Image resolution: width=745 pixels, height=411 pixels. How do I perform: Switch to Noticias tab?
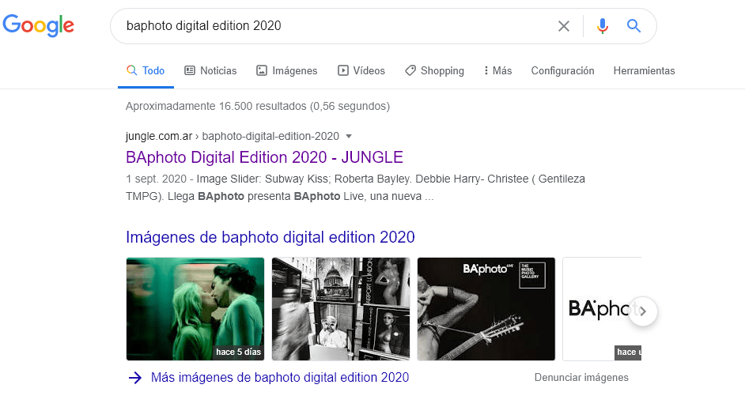(210, 70)
